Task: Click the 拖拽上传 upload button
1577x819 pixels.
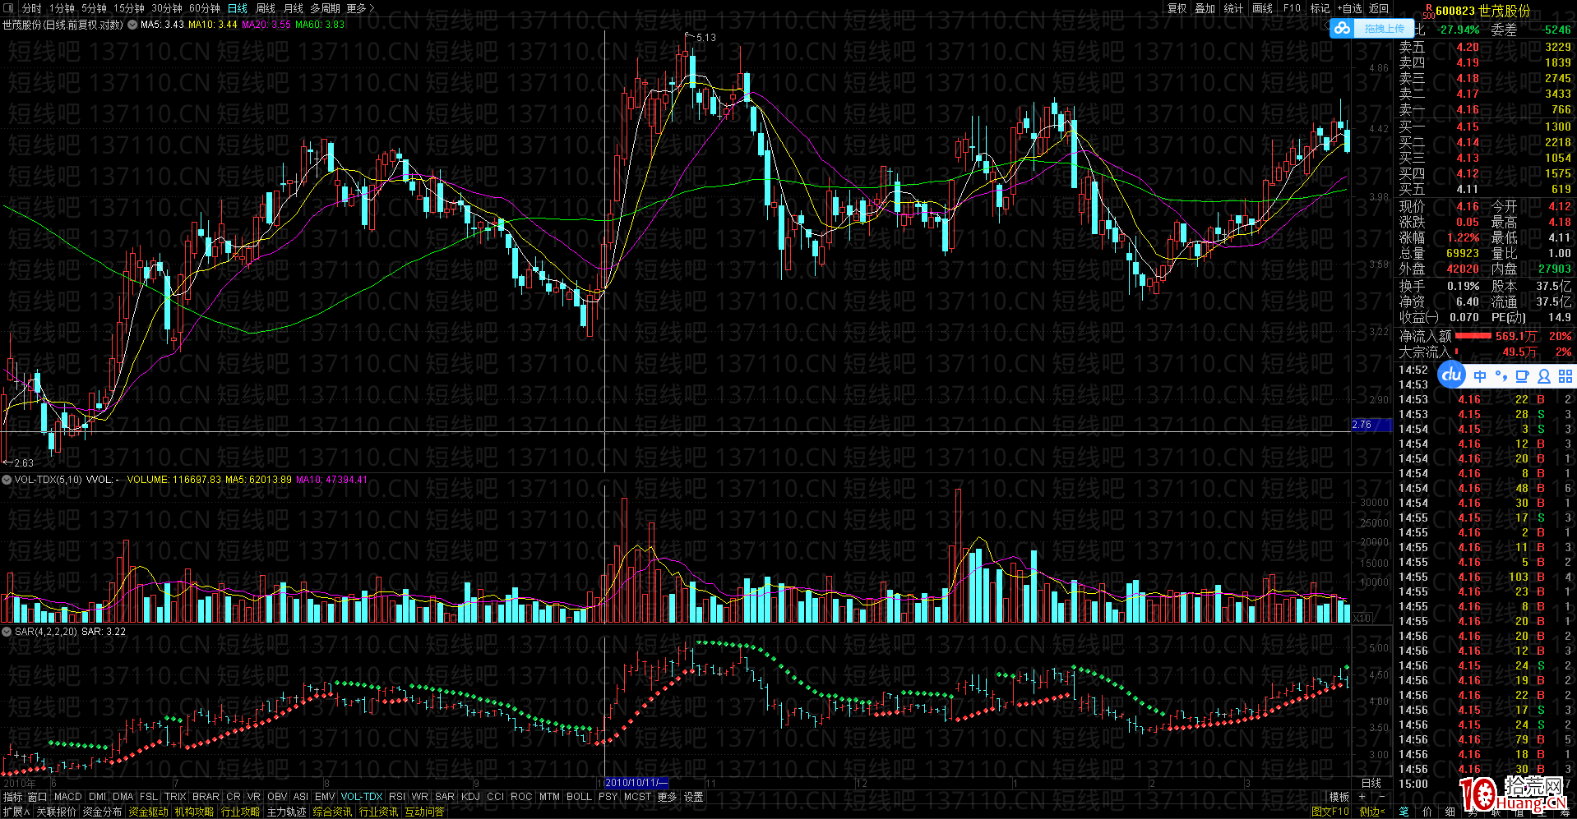Action: click(x=1385, y=29)
